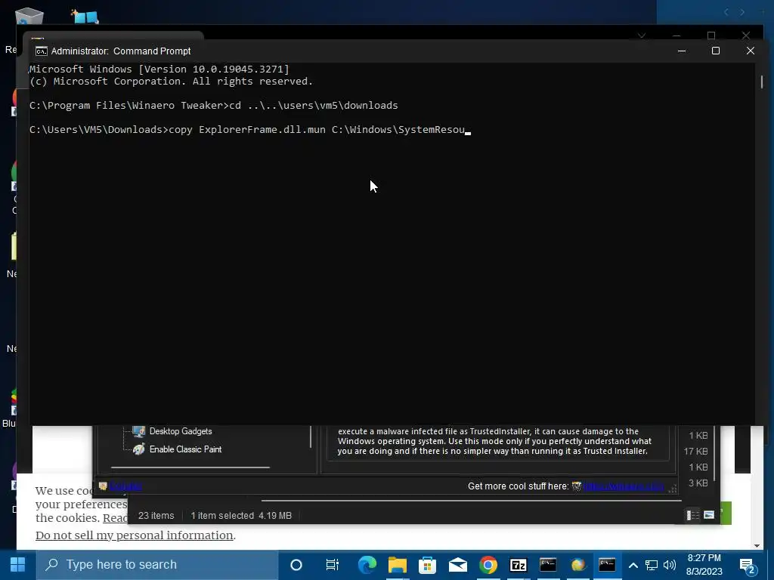Open Task View from taskbar
The image size is (774, 580).
(333, 565)
